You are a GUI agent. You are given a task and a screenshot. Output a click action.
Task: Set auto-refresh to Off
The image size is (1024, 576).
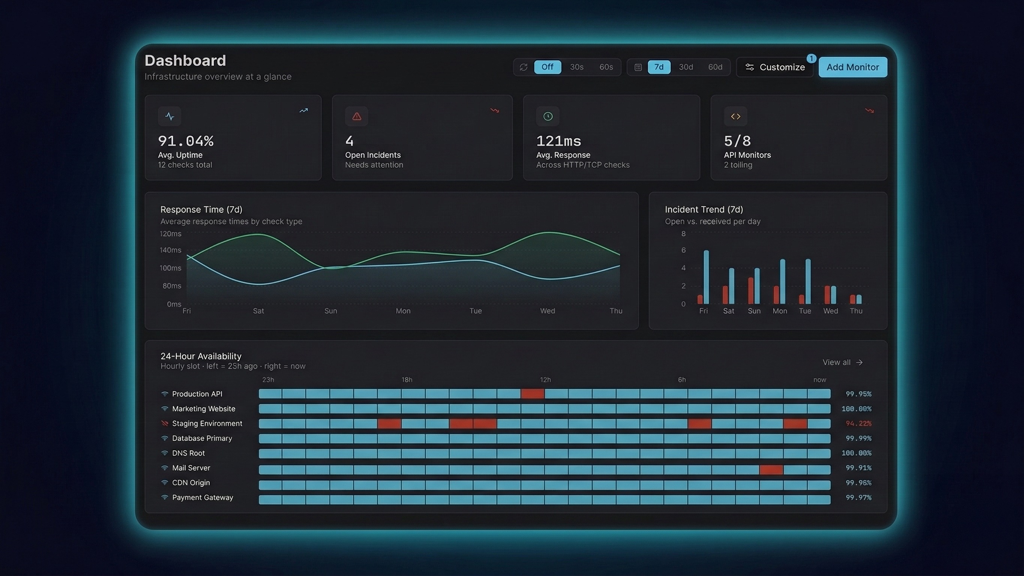pyautogui.click(x=547, y=67)
